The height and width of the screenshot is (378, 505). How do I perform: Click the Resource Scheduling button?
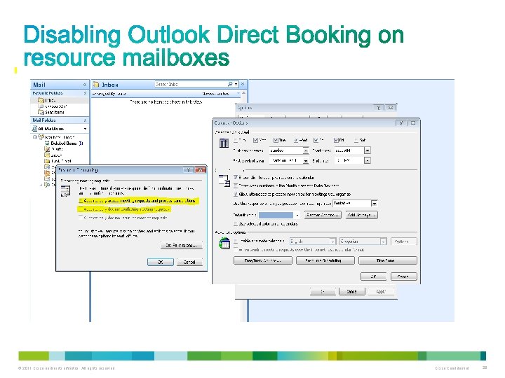pos(325,260)
